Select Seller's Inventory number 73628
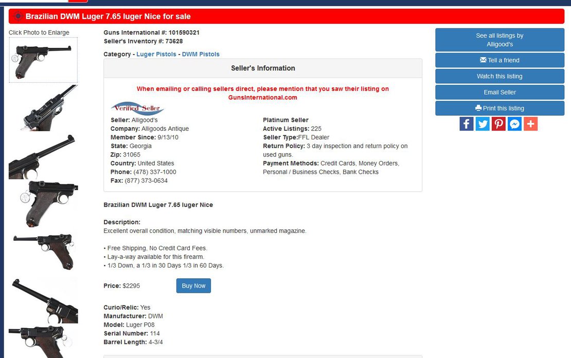 pos(143,41)
